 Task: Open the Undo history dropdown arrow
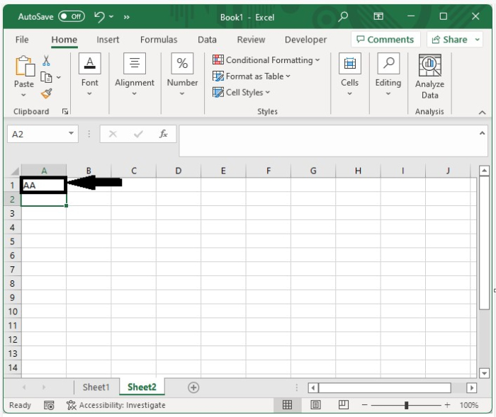click(111, 16)
